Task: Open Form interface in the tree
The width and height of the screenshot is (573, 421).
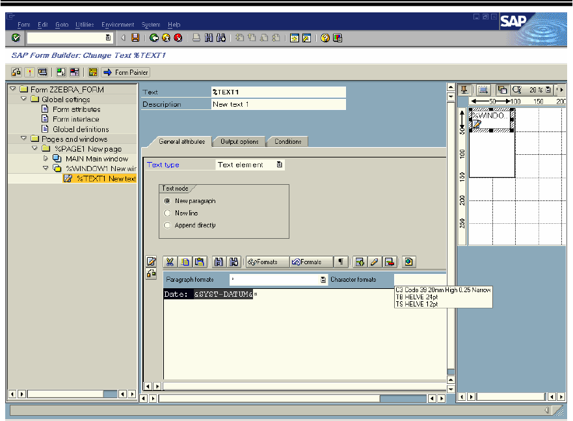Action: pyautogui.click(x=75, y=119)
